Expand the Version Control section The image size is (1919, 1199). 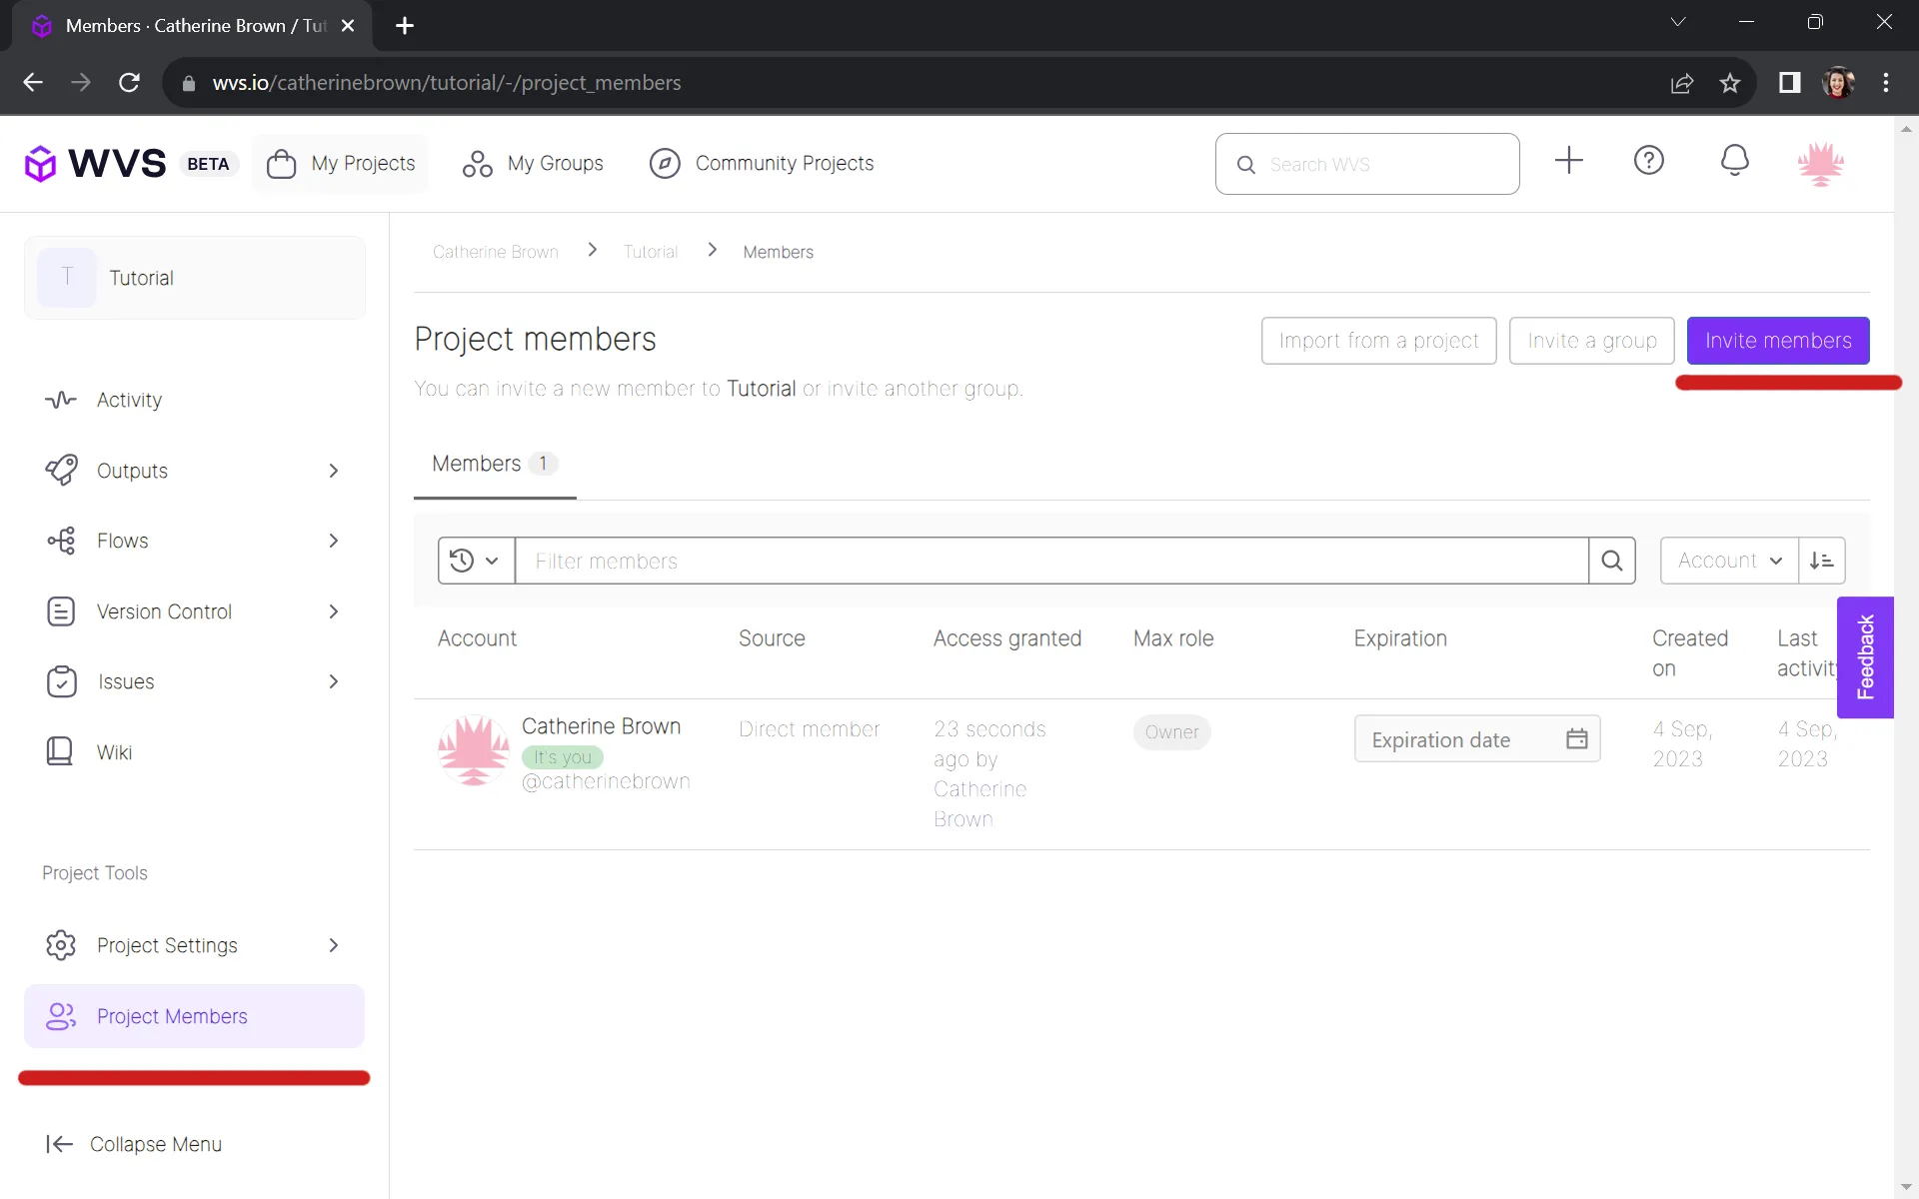click(333, 611)
